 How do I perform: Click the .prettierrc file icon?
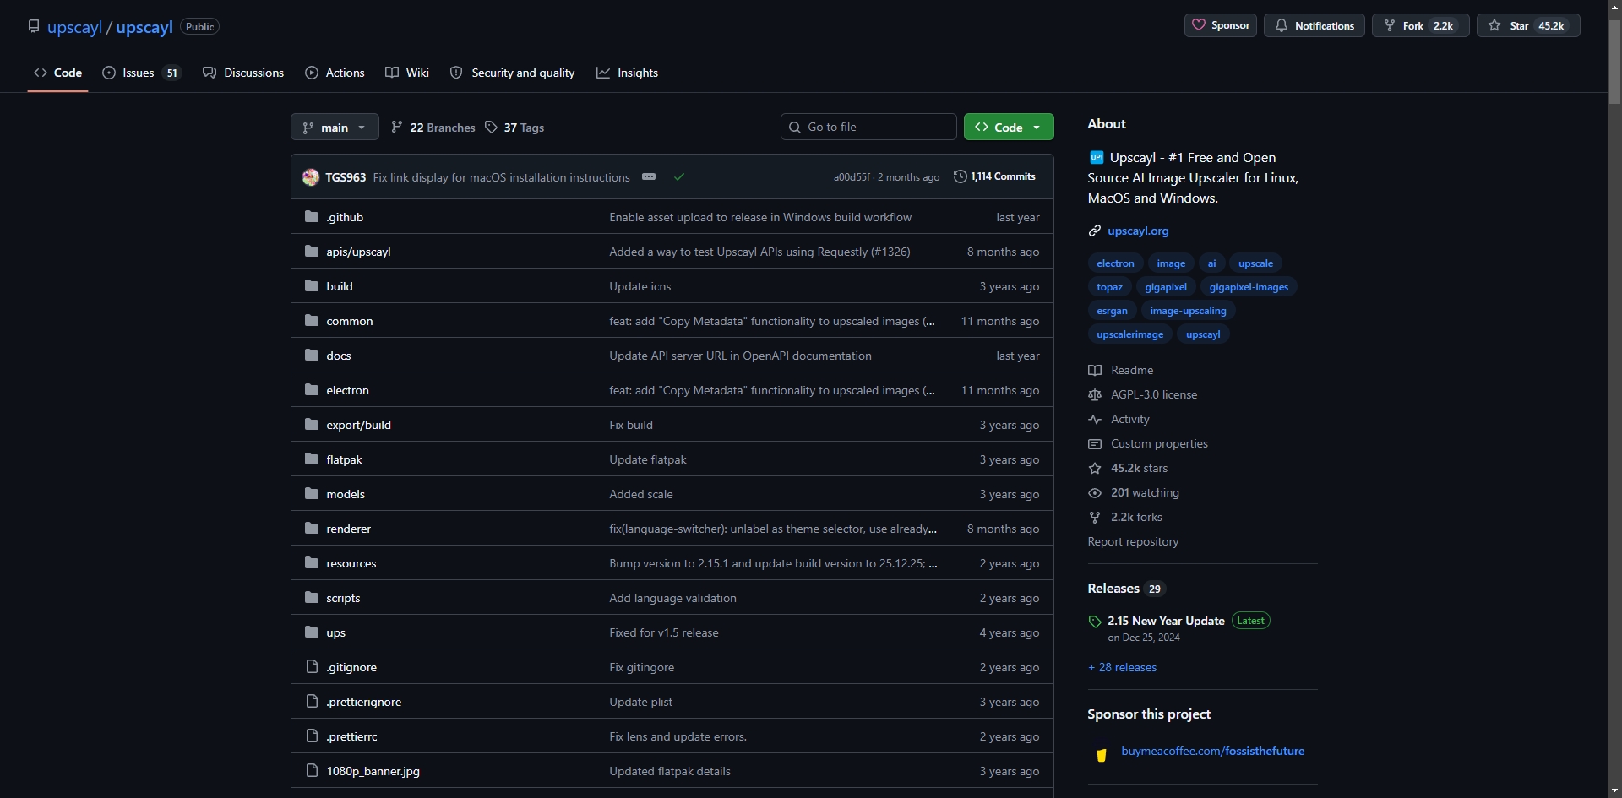tap(312, 736)
